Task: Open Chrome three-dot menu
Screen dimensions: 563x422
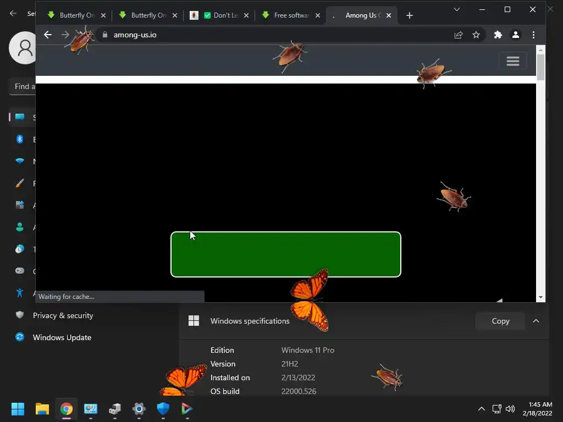Action: click(x=533, y=35)
